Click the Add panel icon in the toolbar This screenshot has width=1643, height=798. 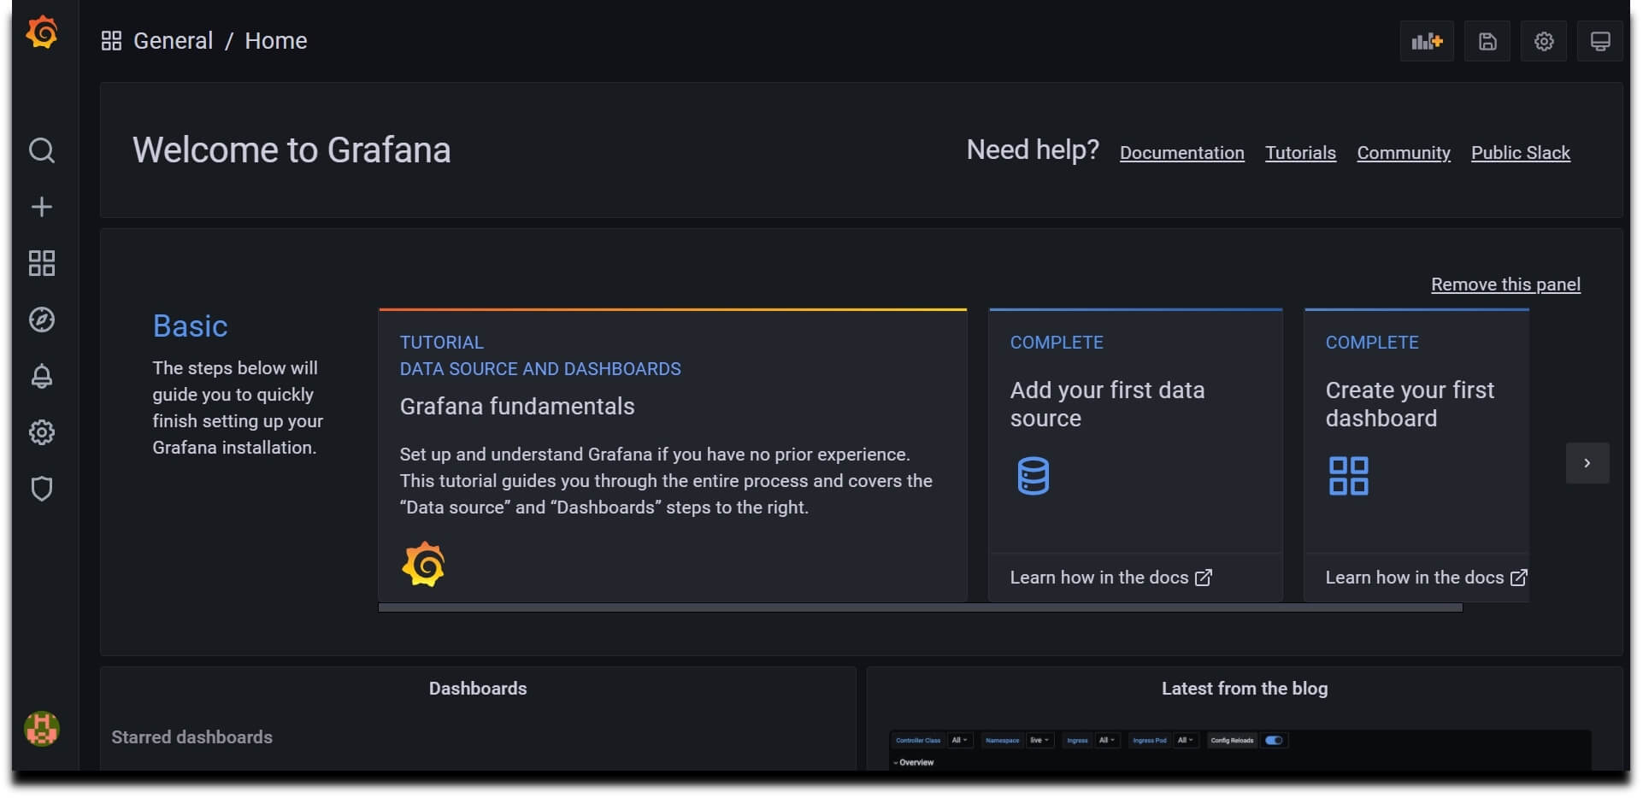[x=1426, y=40]
